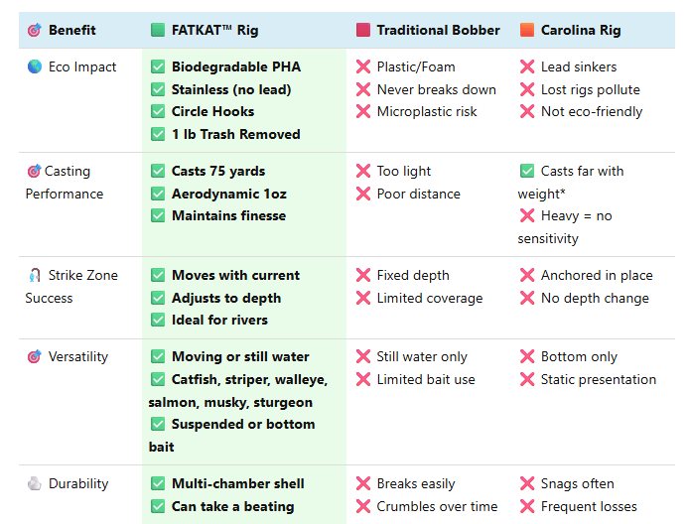
Task: Click checkmark next to Multi-chamber shell
Action: [158, 483]
